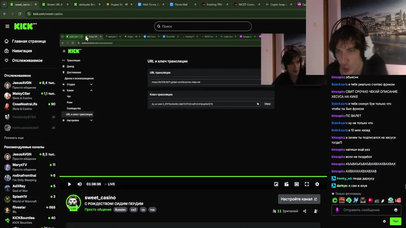Open the CosaNostraLife channel in sidebar
The width and height of the screenshot is (406, 228).
coord(29,106)
